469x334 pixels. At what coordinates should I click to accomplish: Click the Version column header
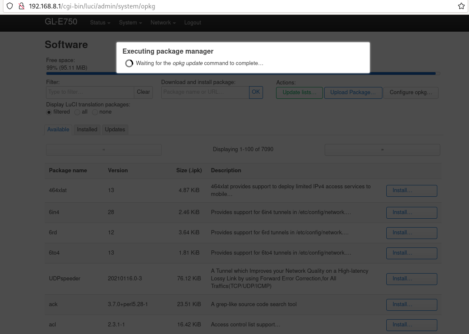tap(118, 171)
